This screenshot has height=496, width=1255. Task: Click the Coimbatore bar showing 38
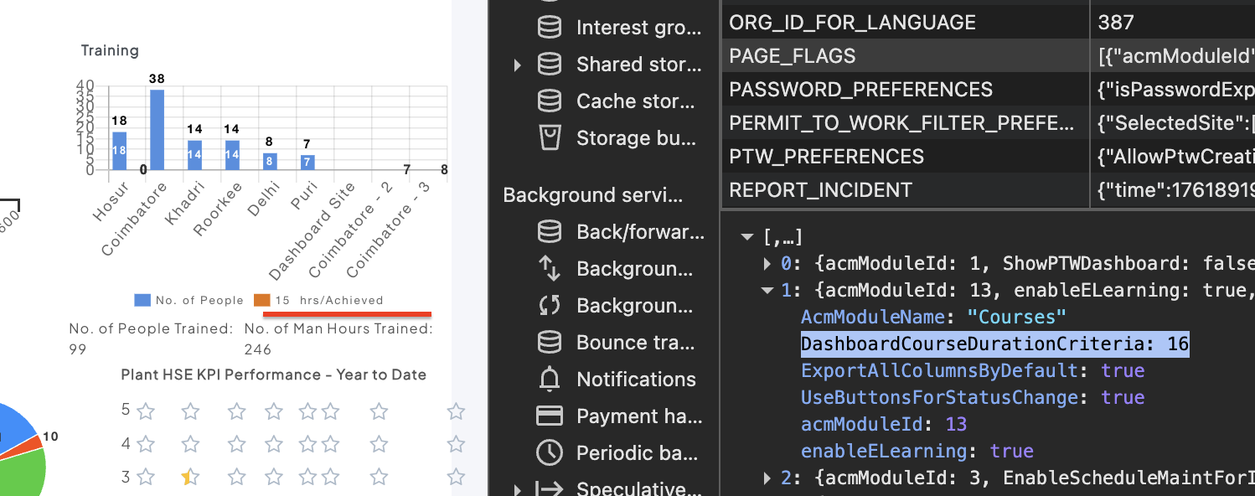click(157, 129)
